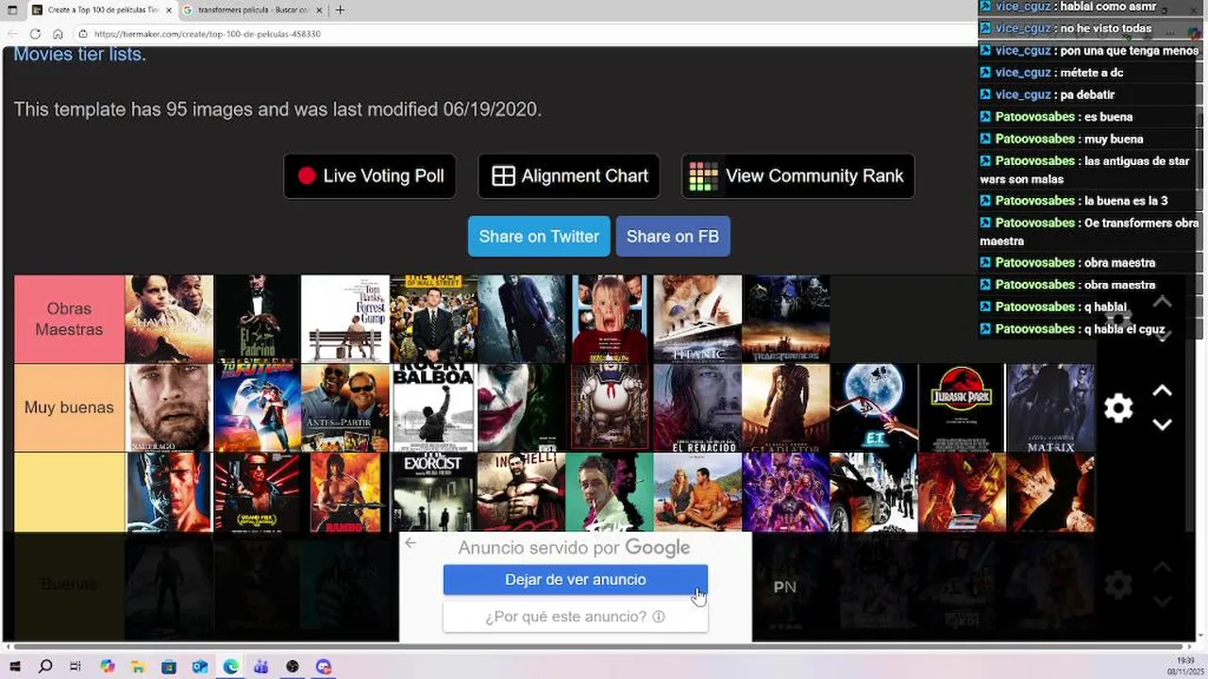
Task: Open File Explorer from the taskbar
Action: click(x=138, y=667)
